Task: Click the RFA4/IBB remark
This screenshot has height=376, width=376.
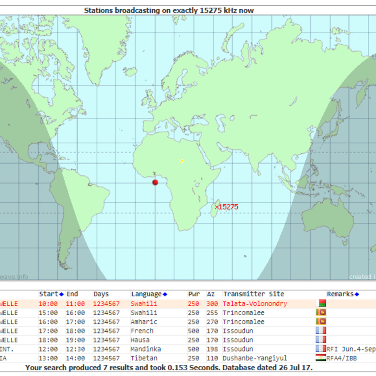Action: (x=342, y=358)
